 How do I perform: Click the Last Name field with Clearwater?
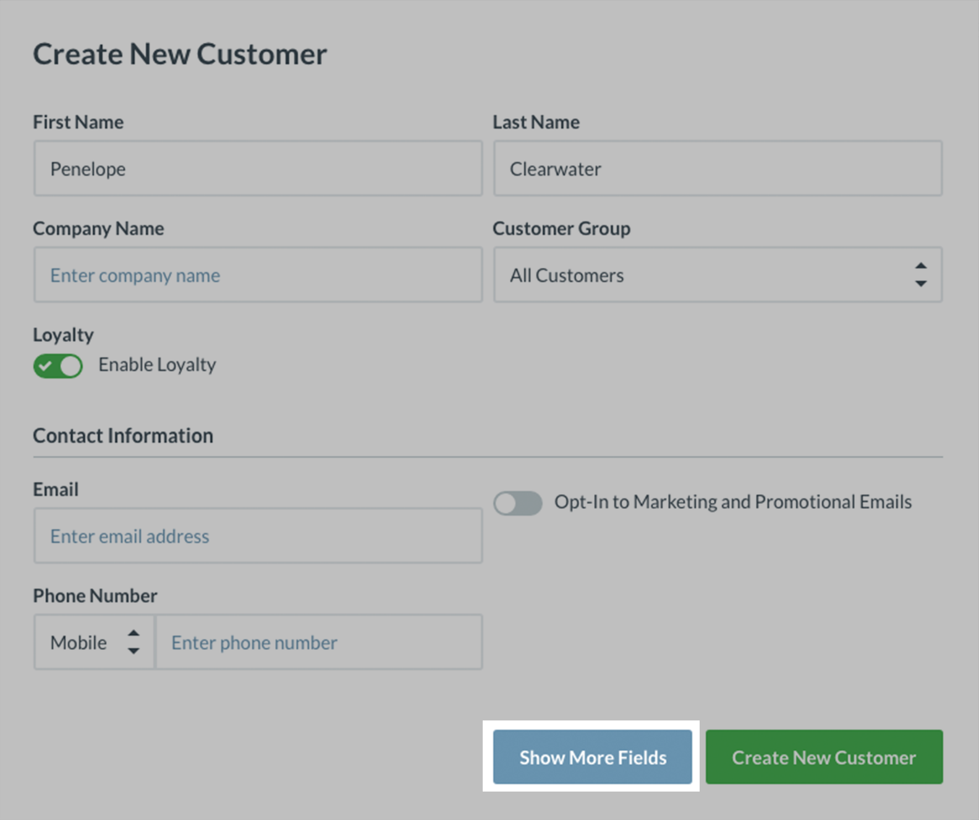click(x=717, y=169)
